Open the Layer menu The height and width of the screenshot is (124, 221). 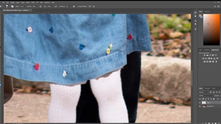18,2
